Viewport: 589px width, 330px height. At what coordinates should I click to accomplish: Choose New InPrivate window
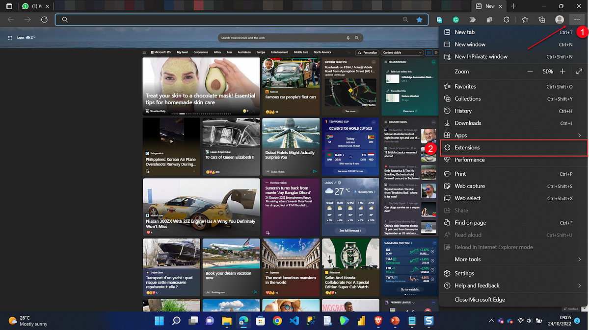[513, 57]
